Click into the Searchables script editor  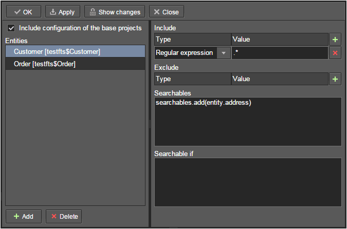point(248,122)
